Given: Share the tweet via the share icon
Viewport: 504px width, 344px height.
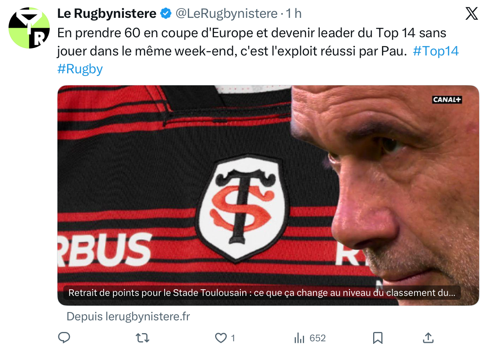Looking at the screenshot, I should pyautogui.click(x=428, y=338).
